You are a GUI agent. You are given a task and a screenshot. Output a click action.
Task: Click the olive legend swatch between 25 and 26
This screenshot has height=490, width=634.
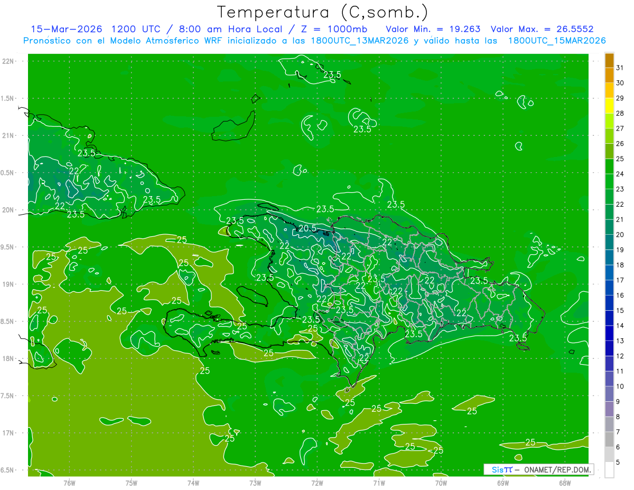coord(609,151)
